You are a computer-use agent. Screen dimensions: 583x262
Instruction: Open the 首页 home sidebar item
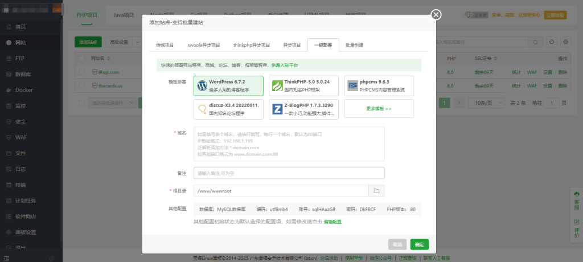(x=20, y=27)
